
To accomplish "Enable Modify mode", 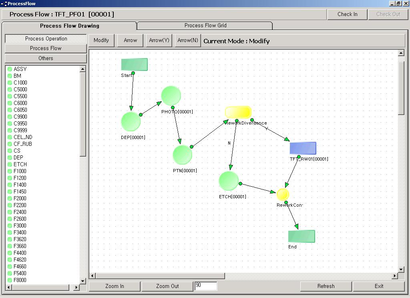I will tap(101, 40).
